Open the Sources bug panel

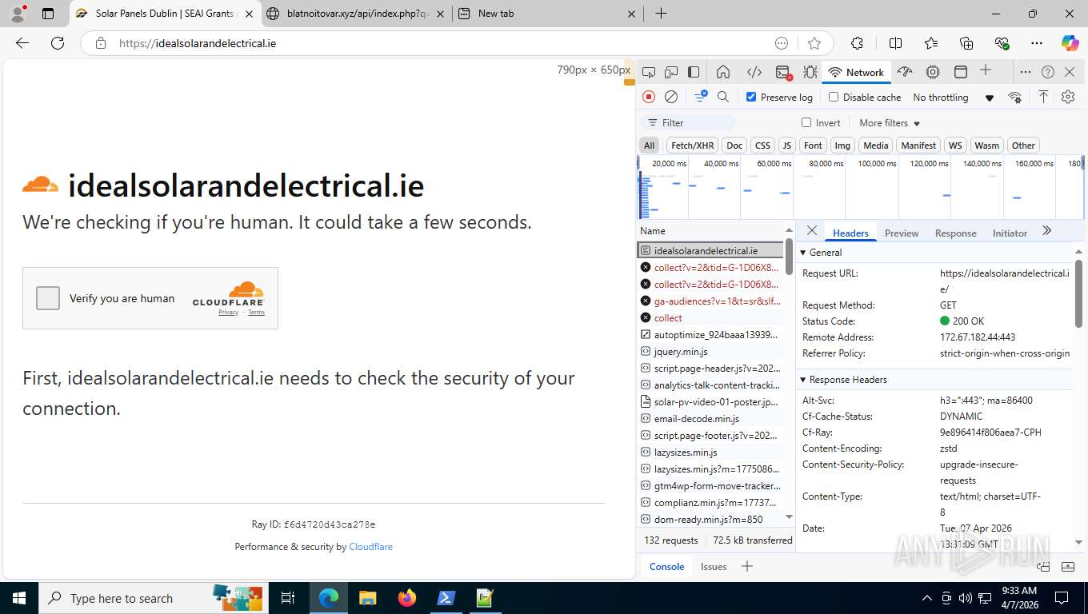(x=810, y=72)
